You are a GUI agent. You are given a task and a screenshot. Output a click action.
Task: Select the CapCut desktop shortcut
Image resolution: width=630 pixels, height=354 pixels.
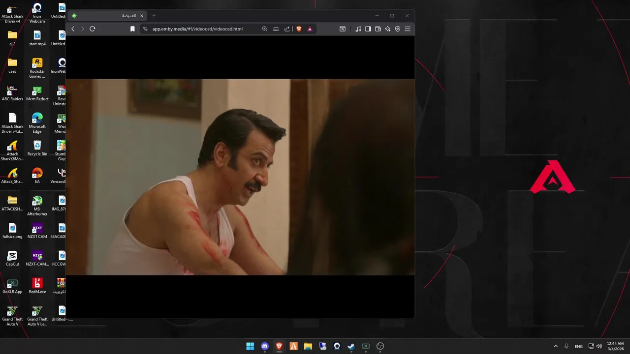[12, 259]
